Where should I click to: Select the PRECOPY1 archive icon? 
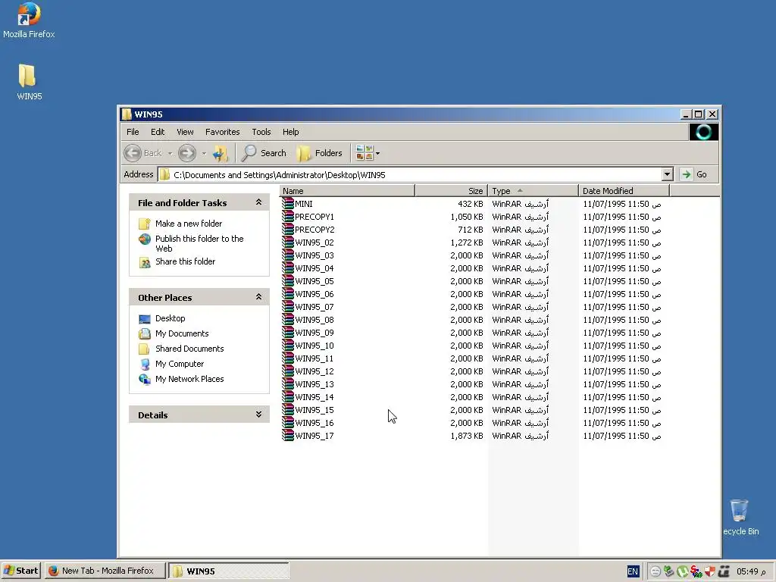tap(287, 217)
